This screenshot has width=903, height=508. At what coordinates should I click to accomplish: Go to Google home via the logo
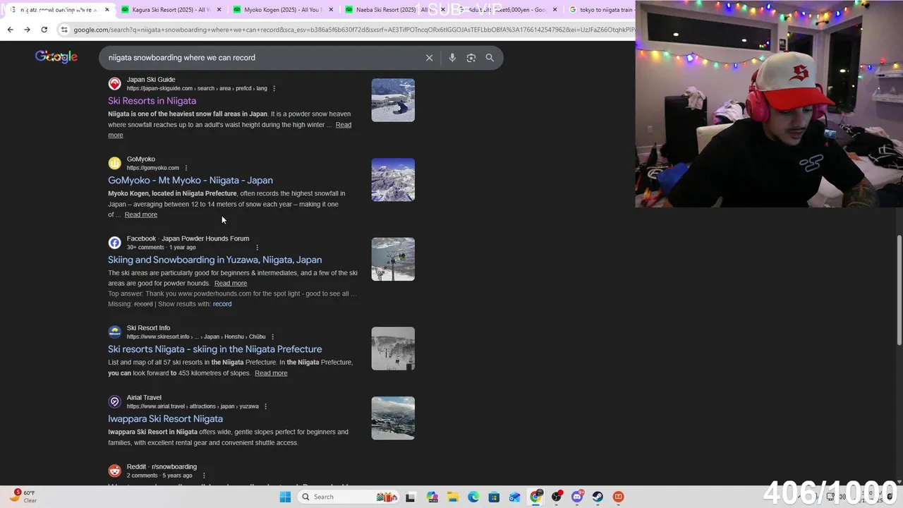pyautogui.click(x=56, y=57)
